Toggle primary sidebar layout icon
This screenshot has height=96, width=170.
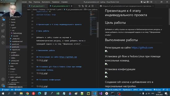(142, 2)
